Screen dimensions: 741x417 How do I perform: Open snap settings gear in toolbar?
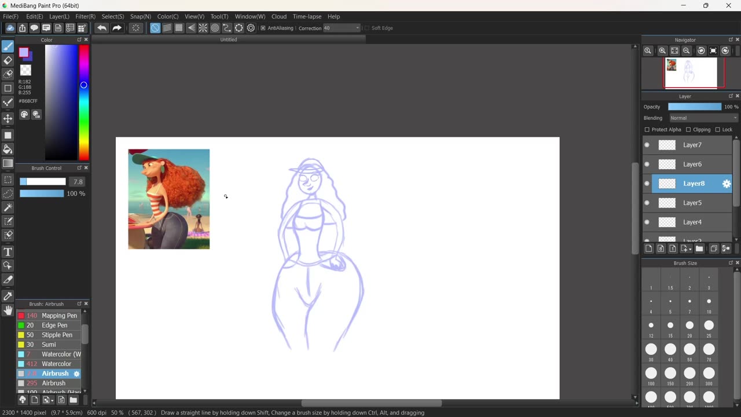[251, 28]
